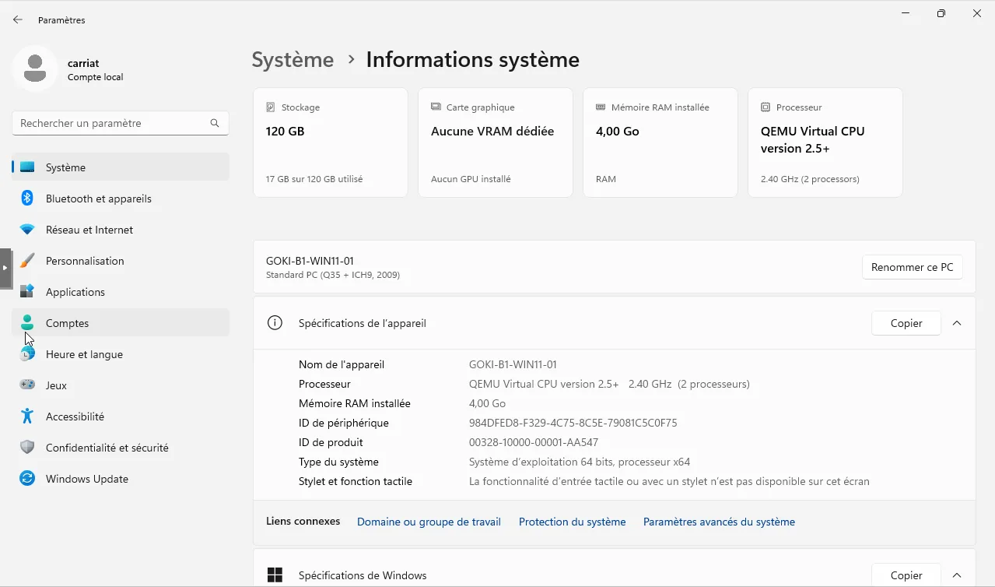The height and width of the screenshot is (587, 995).
Task: Open the Protection du système link
Action: pos(572,522)
